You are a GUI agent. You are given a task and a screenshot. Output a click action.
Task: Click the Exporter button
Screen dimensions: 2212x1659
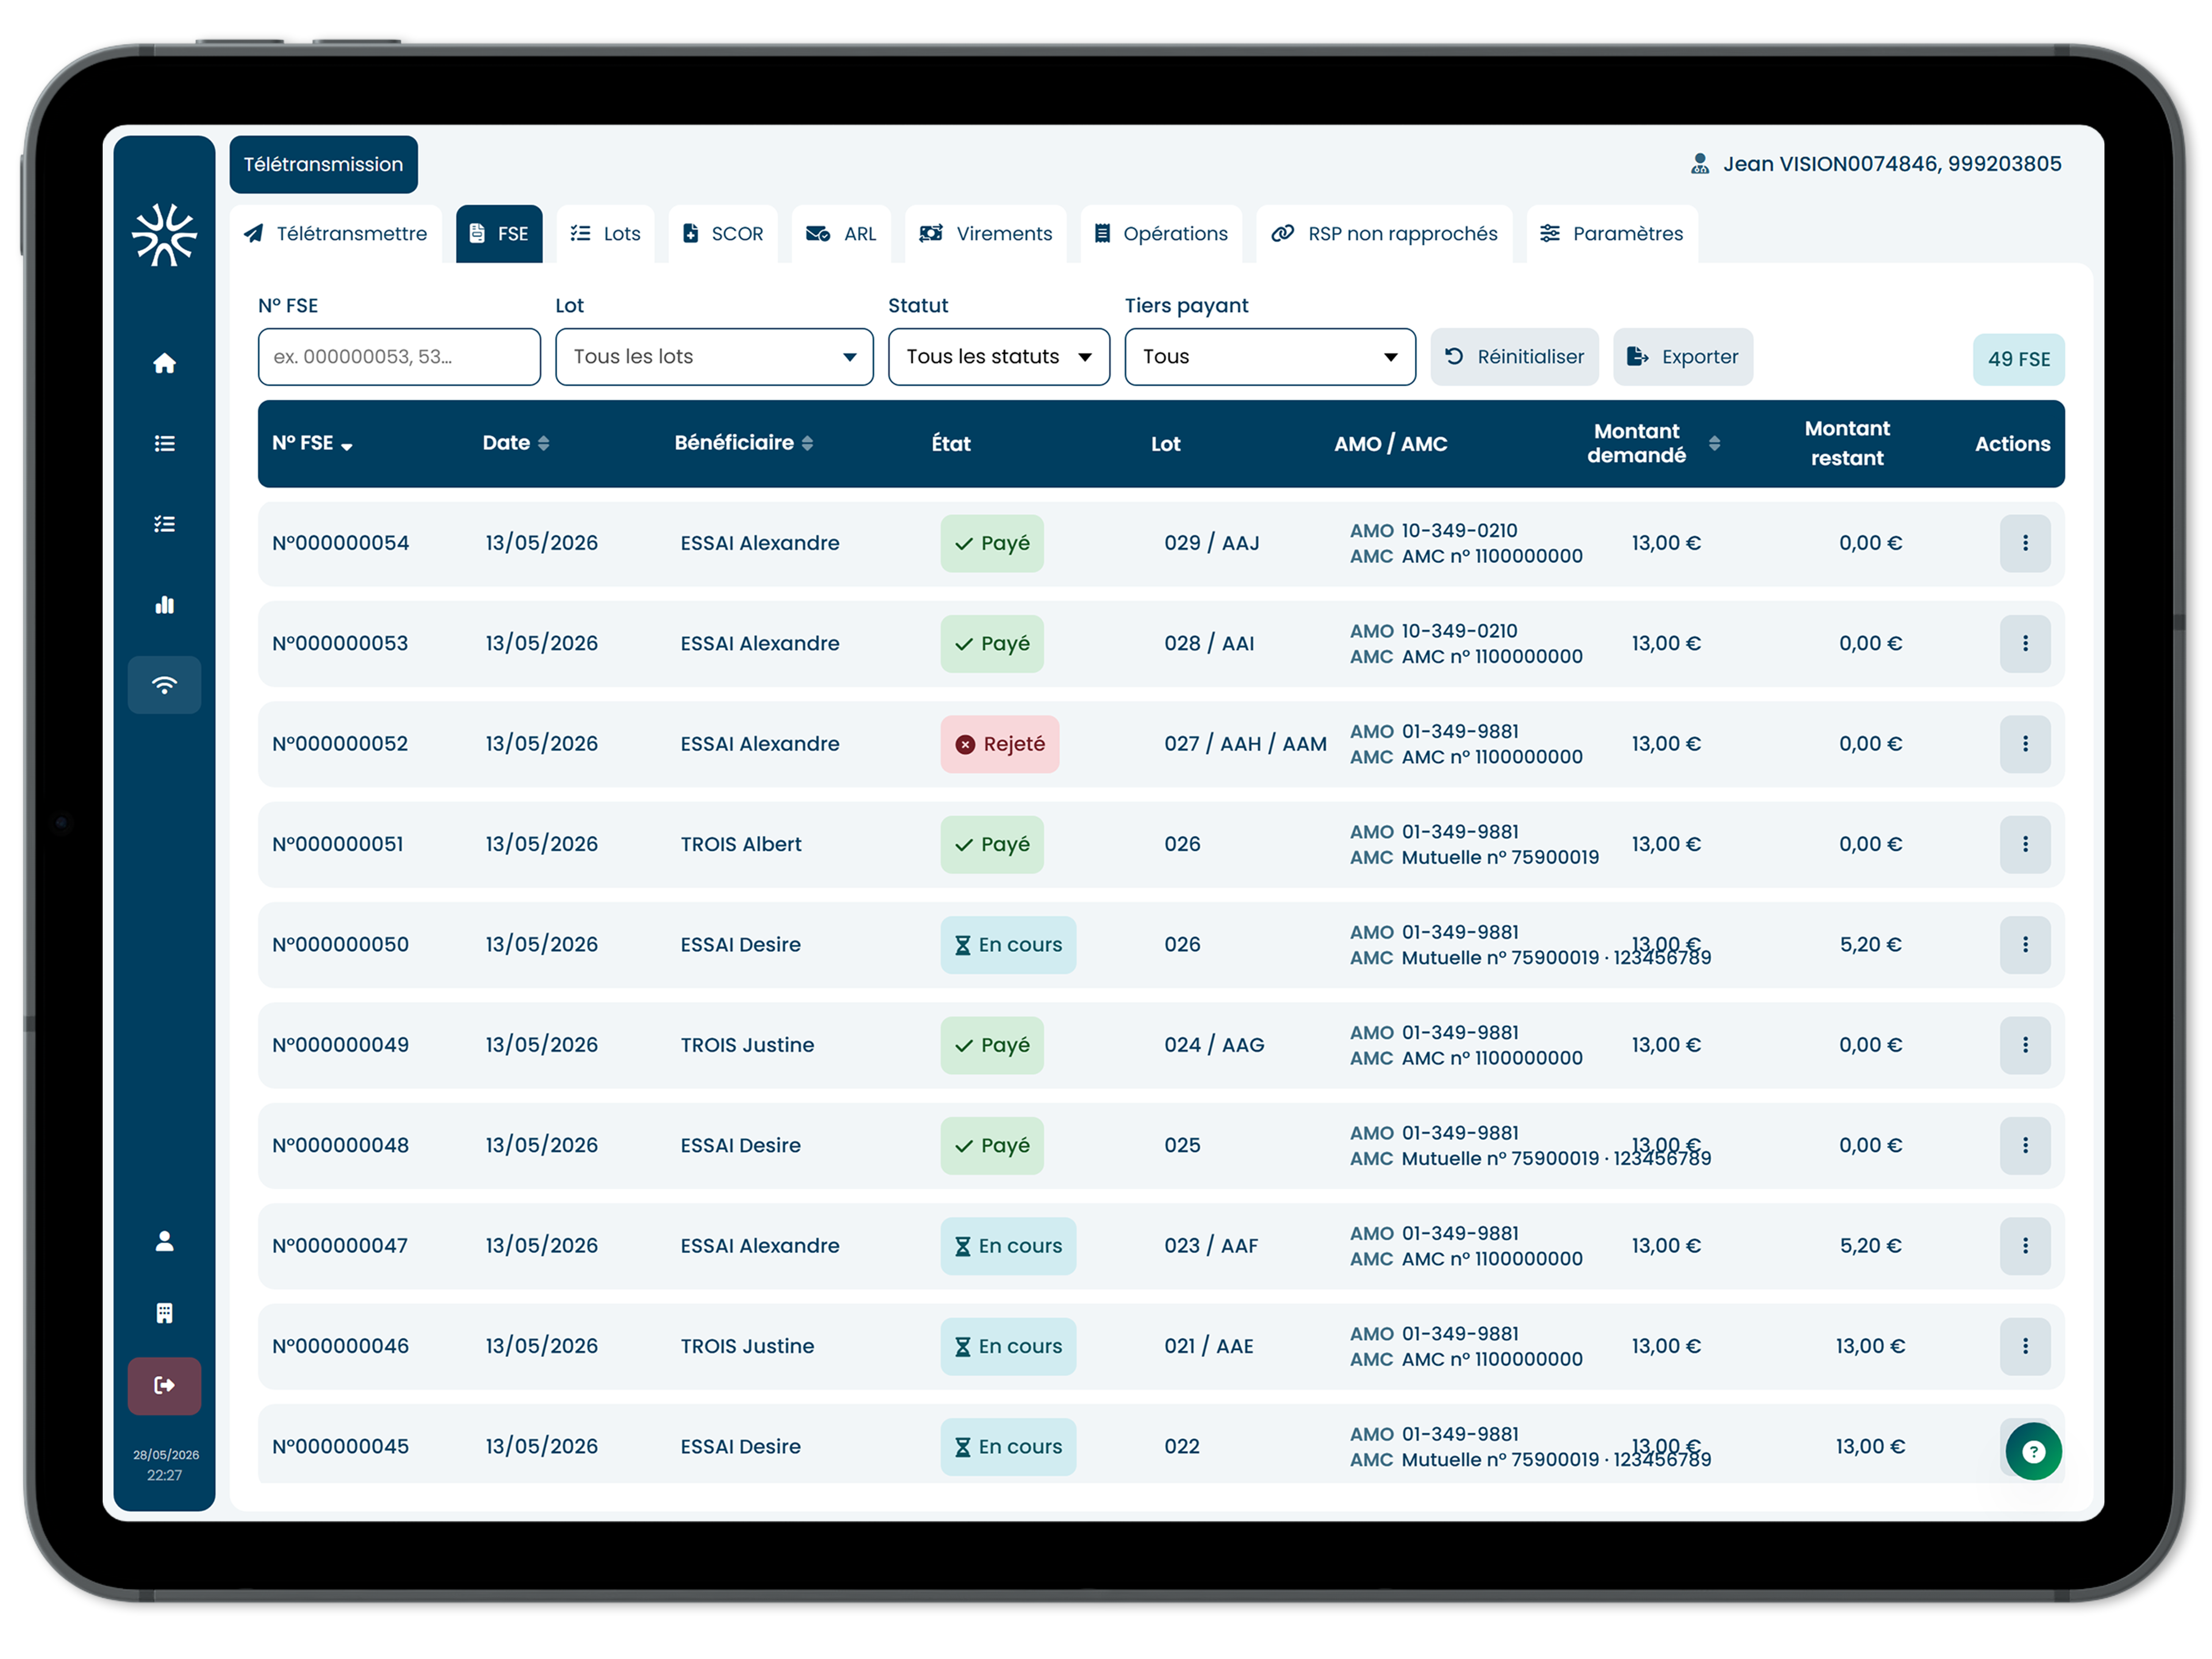pyautogui.click(x=1683, y=357)
